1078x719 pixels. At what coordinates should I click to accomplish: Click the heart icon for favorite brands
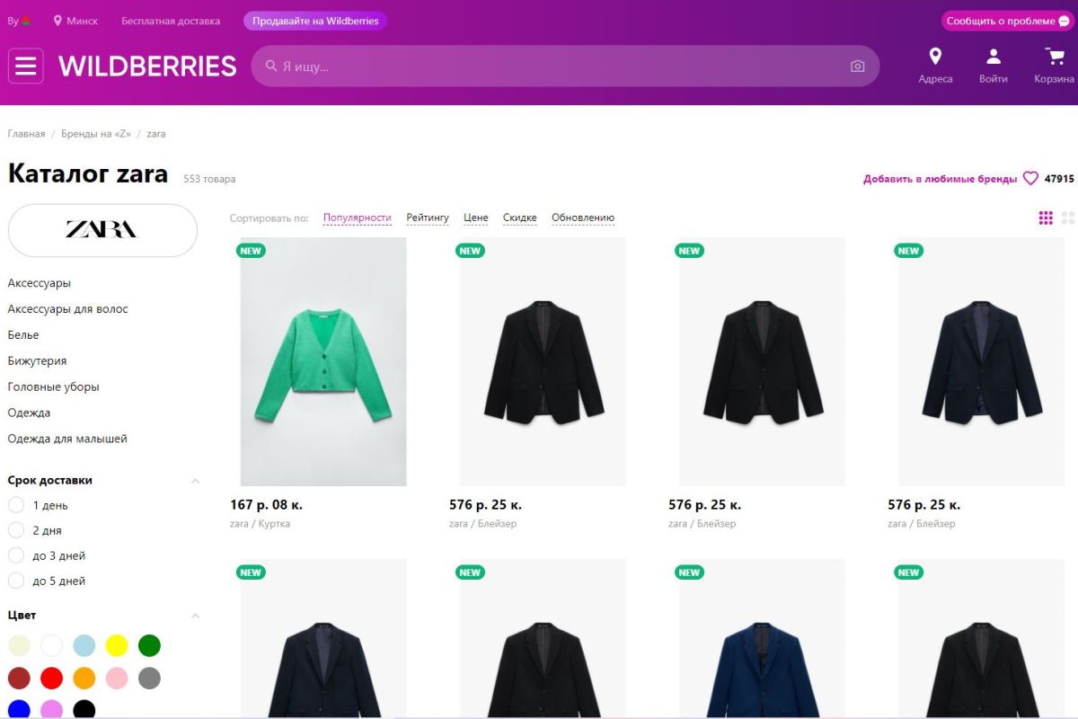point(1030,179)
